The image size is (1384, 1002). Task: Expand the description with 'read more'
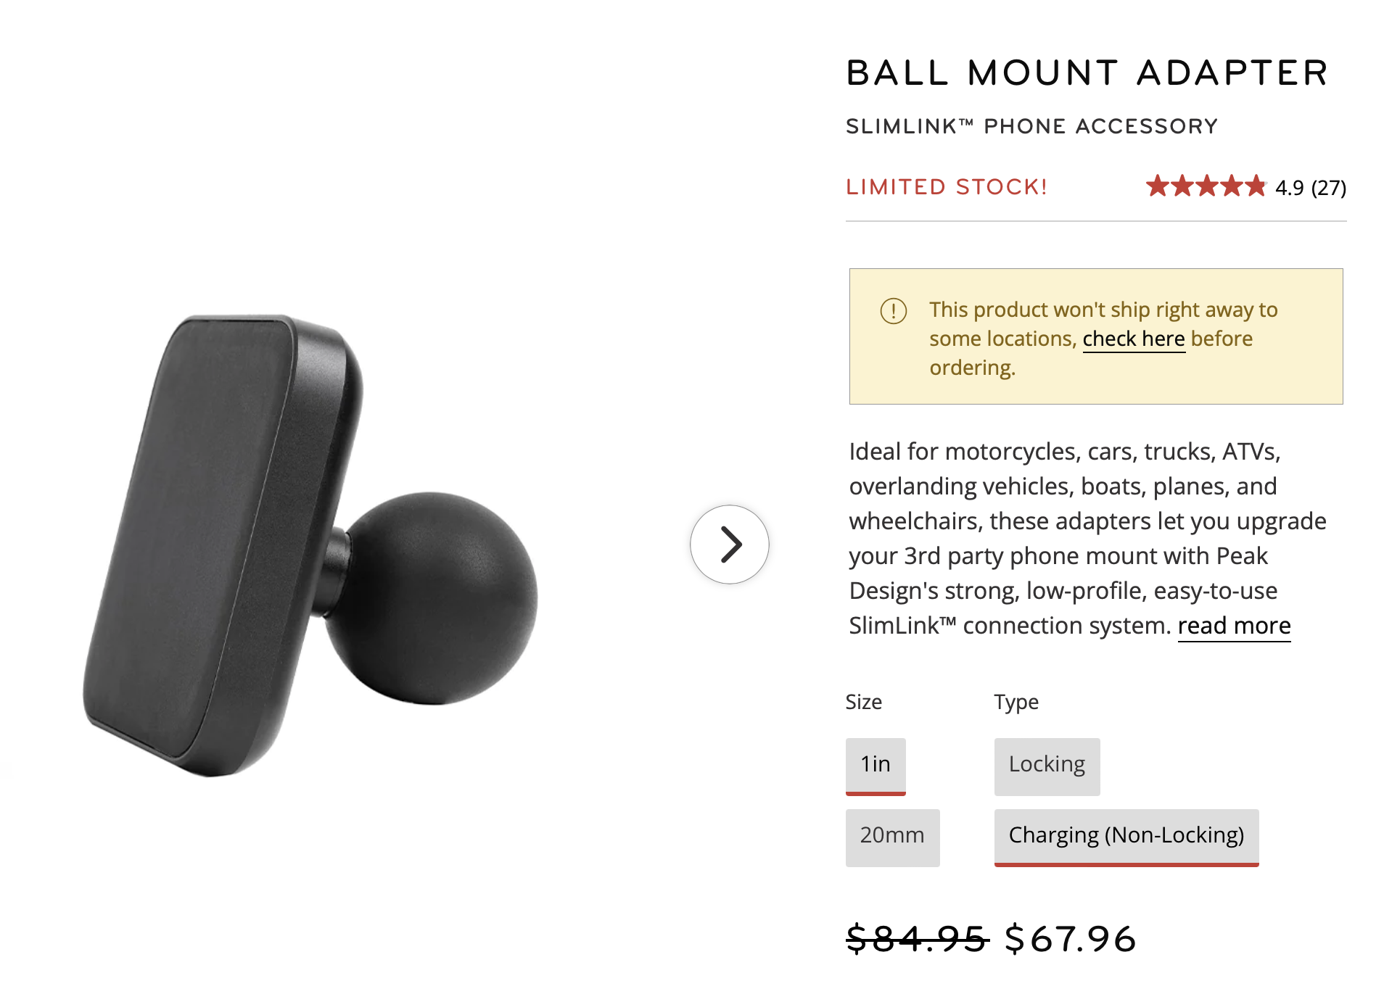tap(1234, 626)
